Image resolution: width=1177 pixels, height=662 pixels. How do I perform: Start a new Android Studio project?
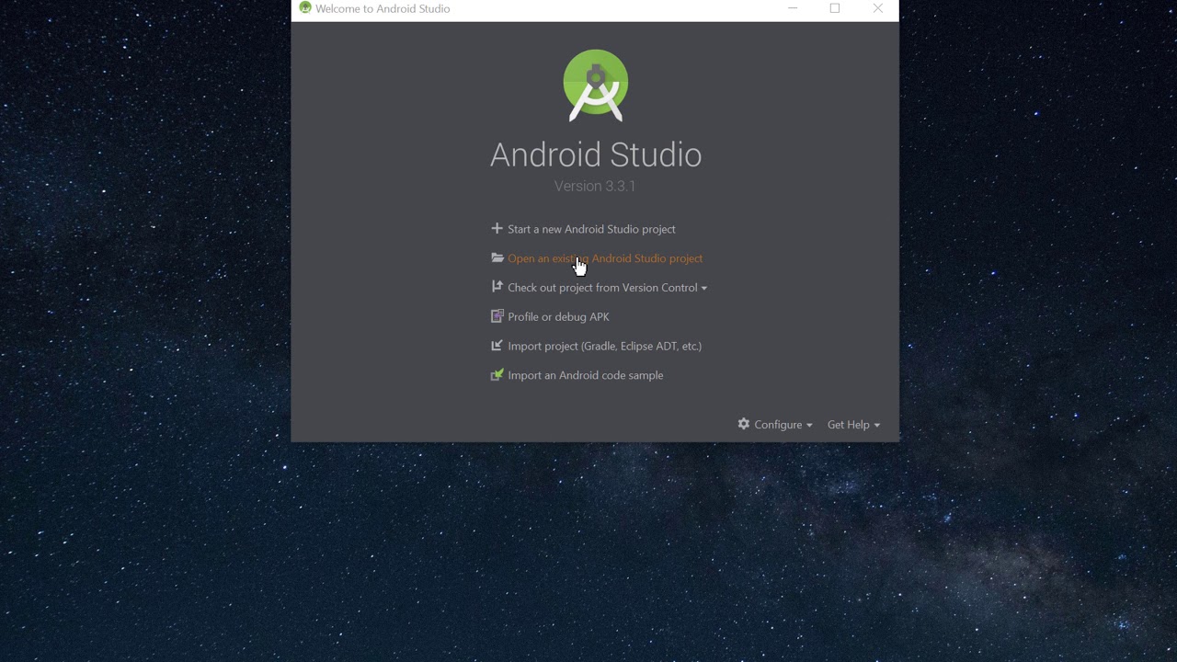pyautogui.click(x=591, y=229)
